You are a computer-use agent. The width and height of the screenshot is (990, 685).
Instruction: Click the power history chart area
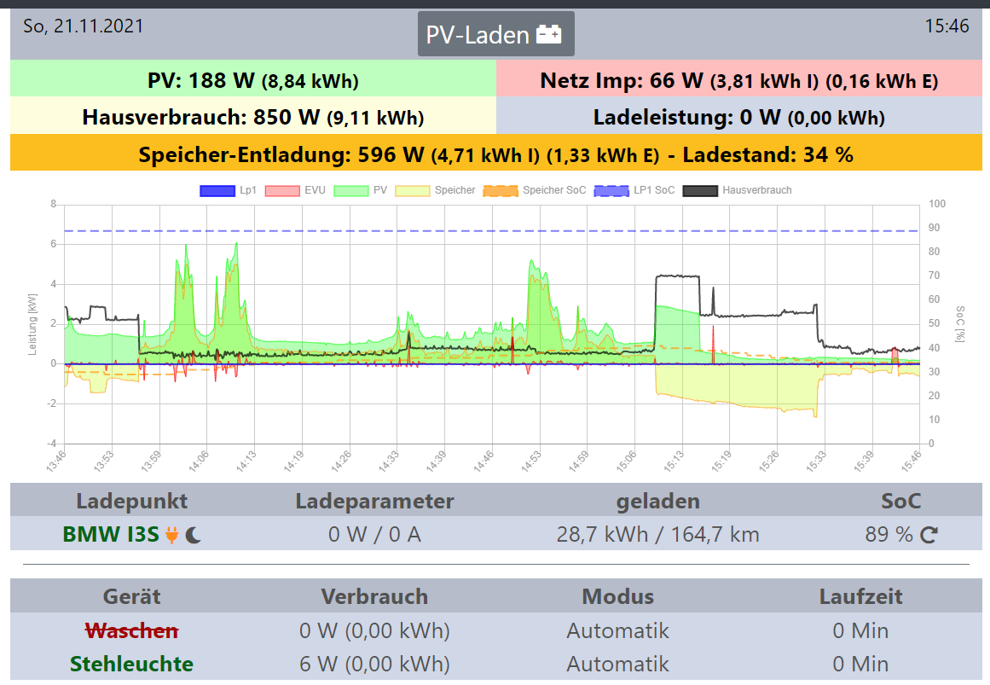point(491,324)
